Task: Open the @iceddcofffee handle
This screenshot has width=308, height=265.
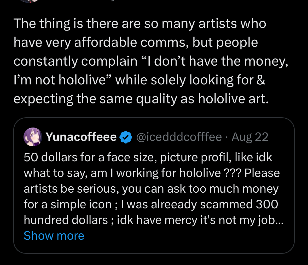Action: click(x=179, y=137)
